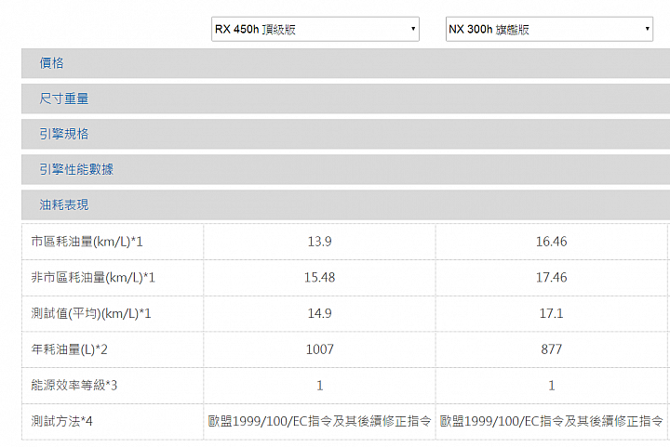
Task: Select the 能源效率等級*3 row label
Action: (74, 385)
